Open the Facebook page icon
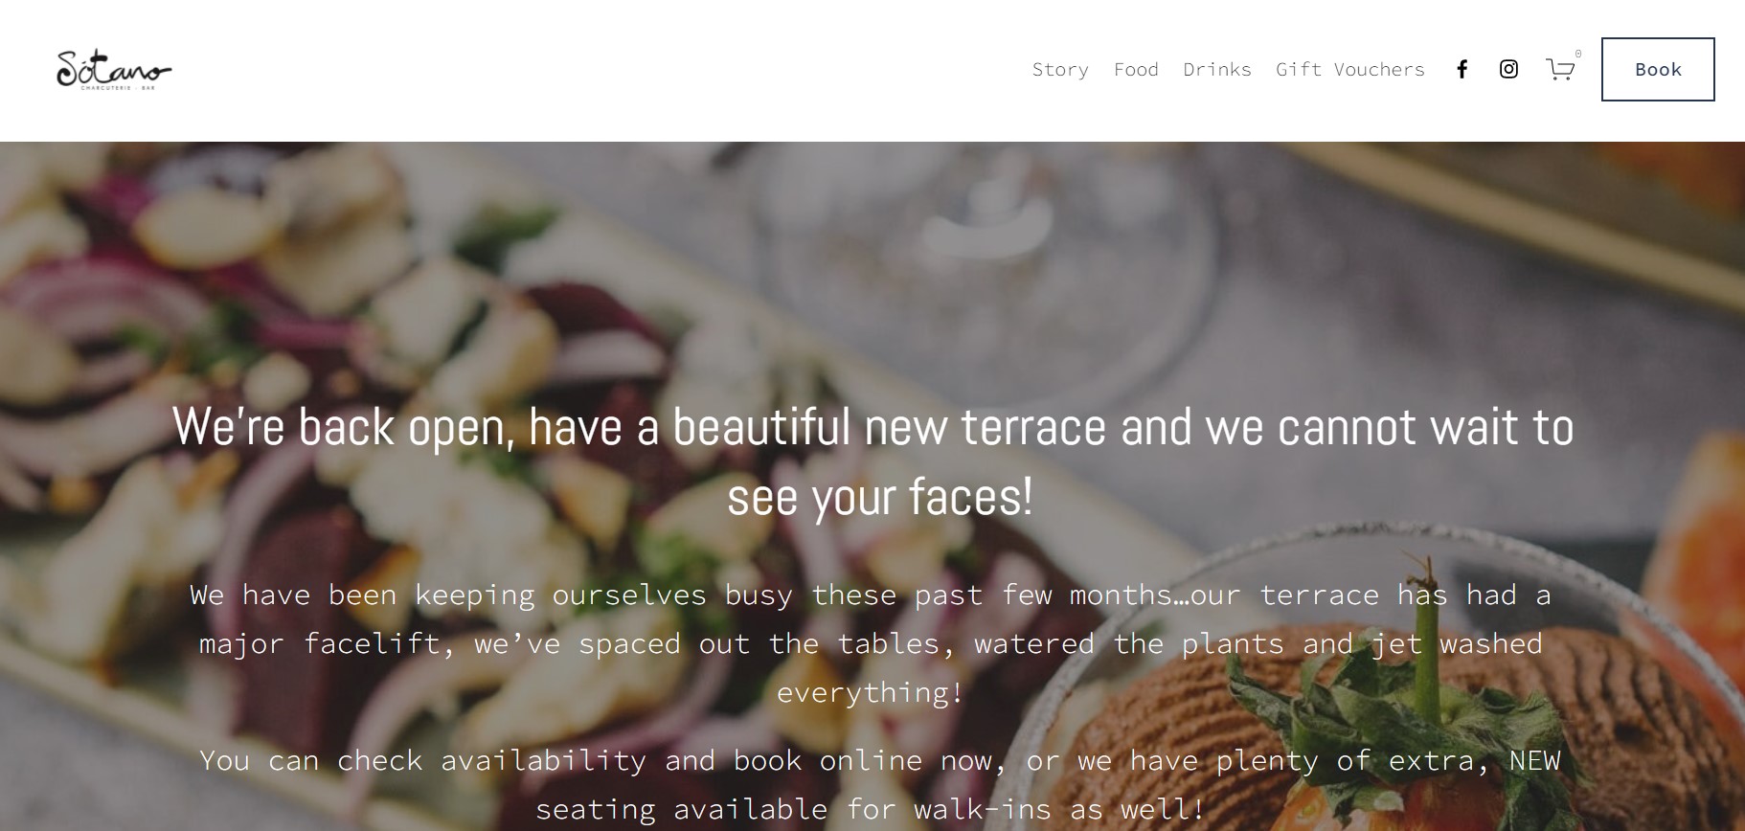The width and height of the screenshot is (1745, 831). coord(1462,69)
